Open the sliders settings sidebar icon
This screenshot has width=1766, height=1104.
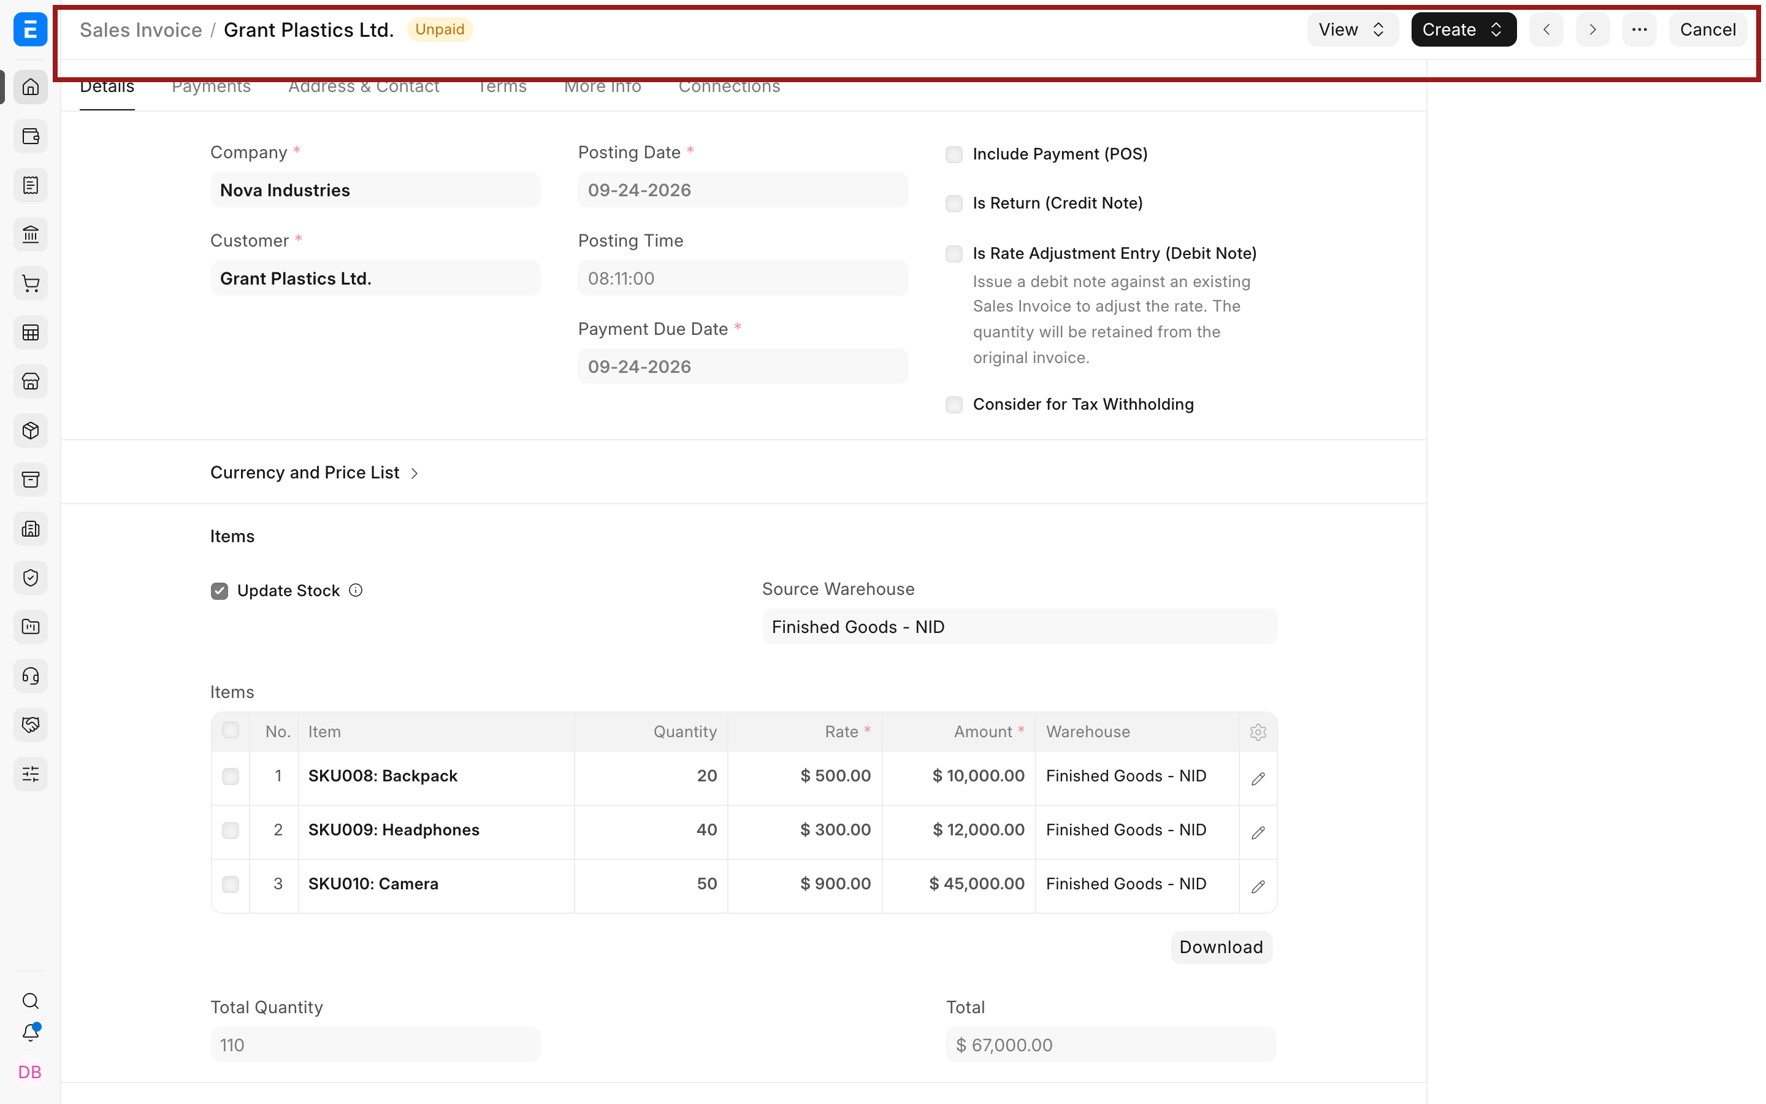30,774
